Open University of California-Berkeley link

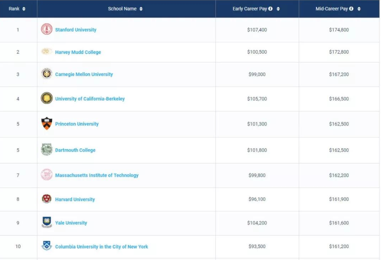click(x=90, y=99)
